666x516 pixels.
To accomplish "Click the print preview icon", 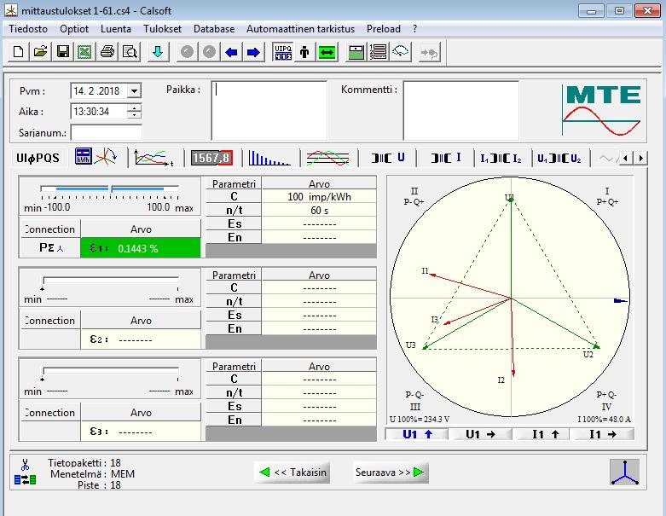I will coord(130,52).
